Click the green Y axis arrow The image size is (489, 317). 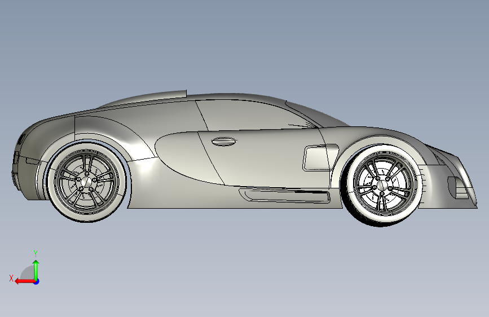click(36, 270)
